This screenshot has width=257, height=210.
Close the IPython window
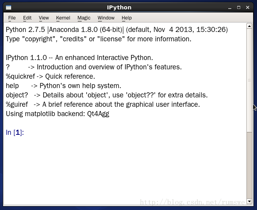point(248,7)
